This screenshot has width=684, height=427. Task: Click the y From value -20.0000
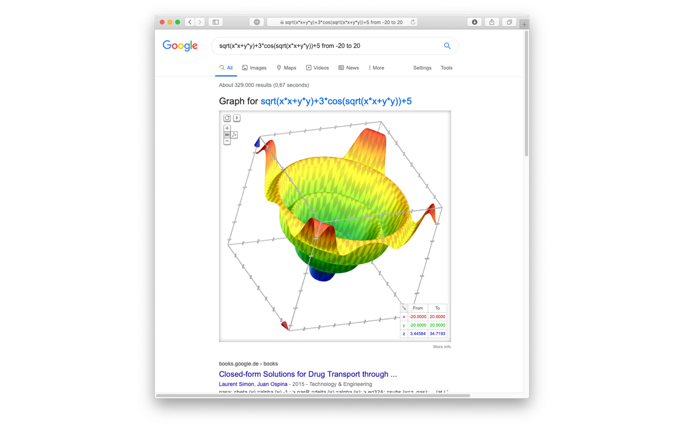pyautogui.click(x=418, y=325)
